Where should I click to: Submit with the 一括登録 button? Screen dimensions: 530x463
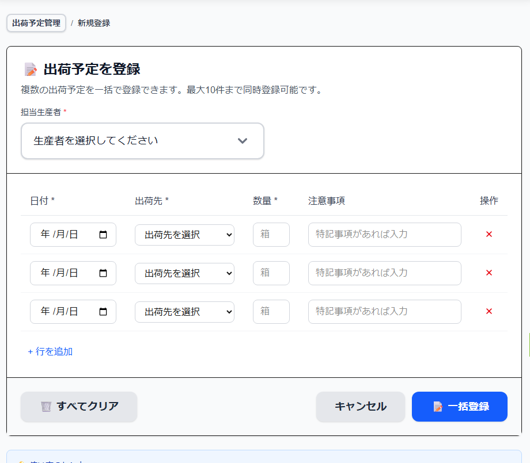[459, 407]
